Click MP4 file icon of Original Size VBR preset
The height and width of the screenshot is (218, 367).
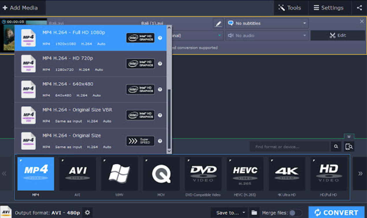[x=28, y=115]
